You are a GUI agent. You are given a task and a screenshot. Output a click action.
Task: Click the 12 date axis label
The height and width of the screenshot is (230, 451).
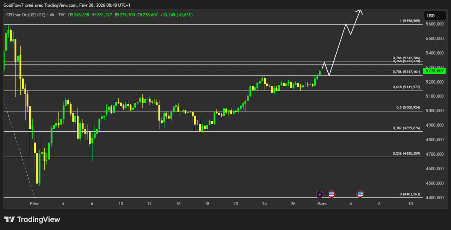click(x=150, y=204)
